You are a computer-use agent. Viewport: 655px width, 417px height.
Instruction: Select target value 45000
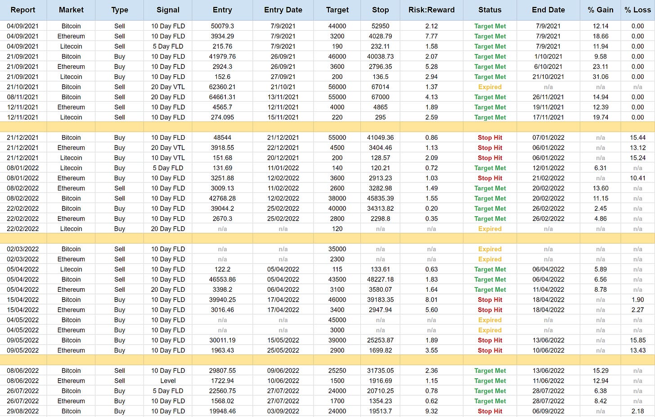[x=337, y=320]
